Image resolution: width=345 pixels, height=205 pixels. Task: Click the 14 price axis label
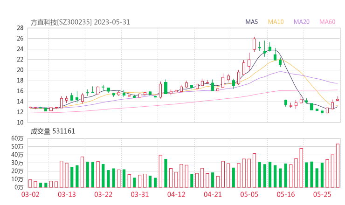pyautogui.click(x=20, y=102)
